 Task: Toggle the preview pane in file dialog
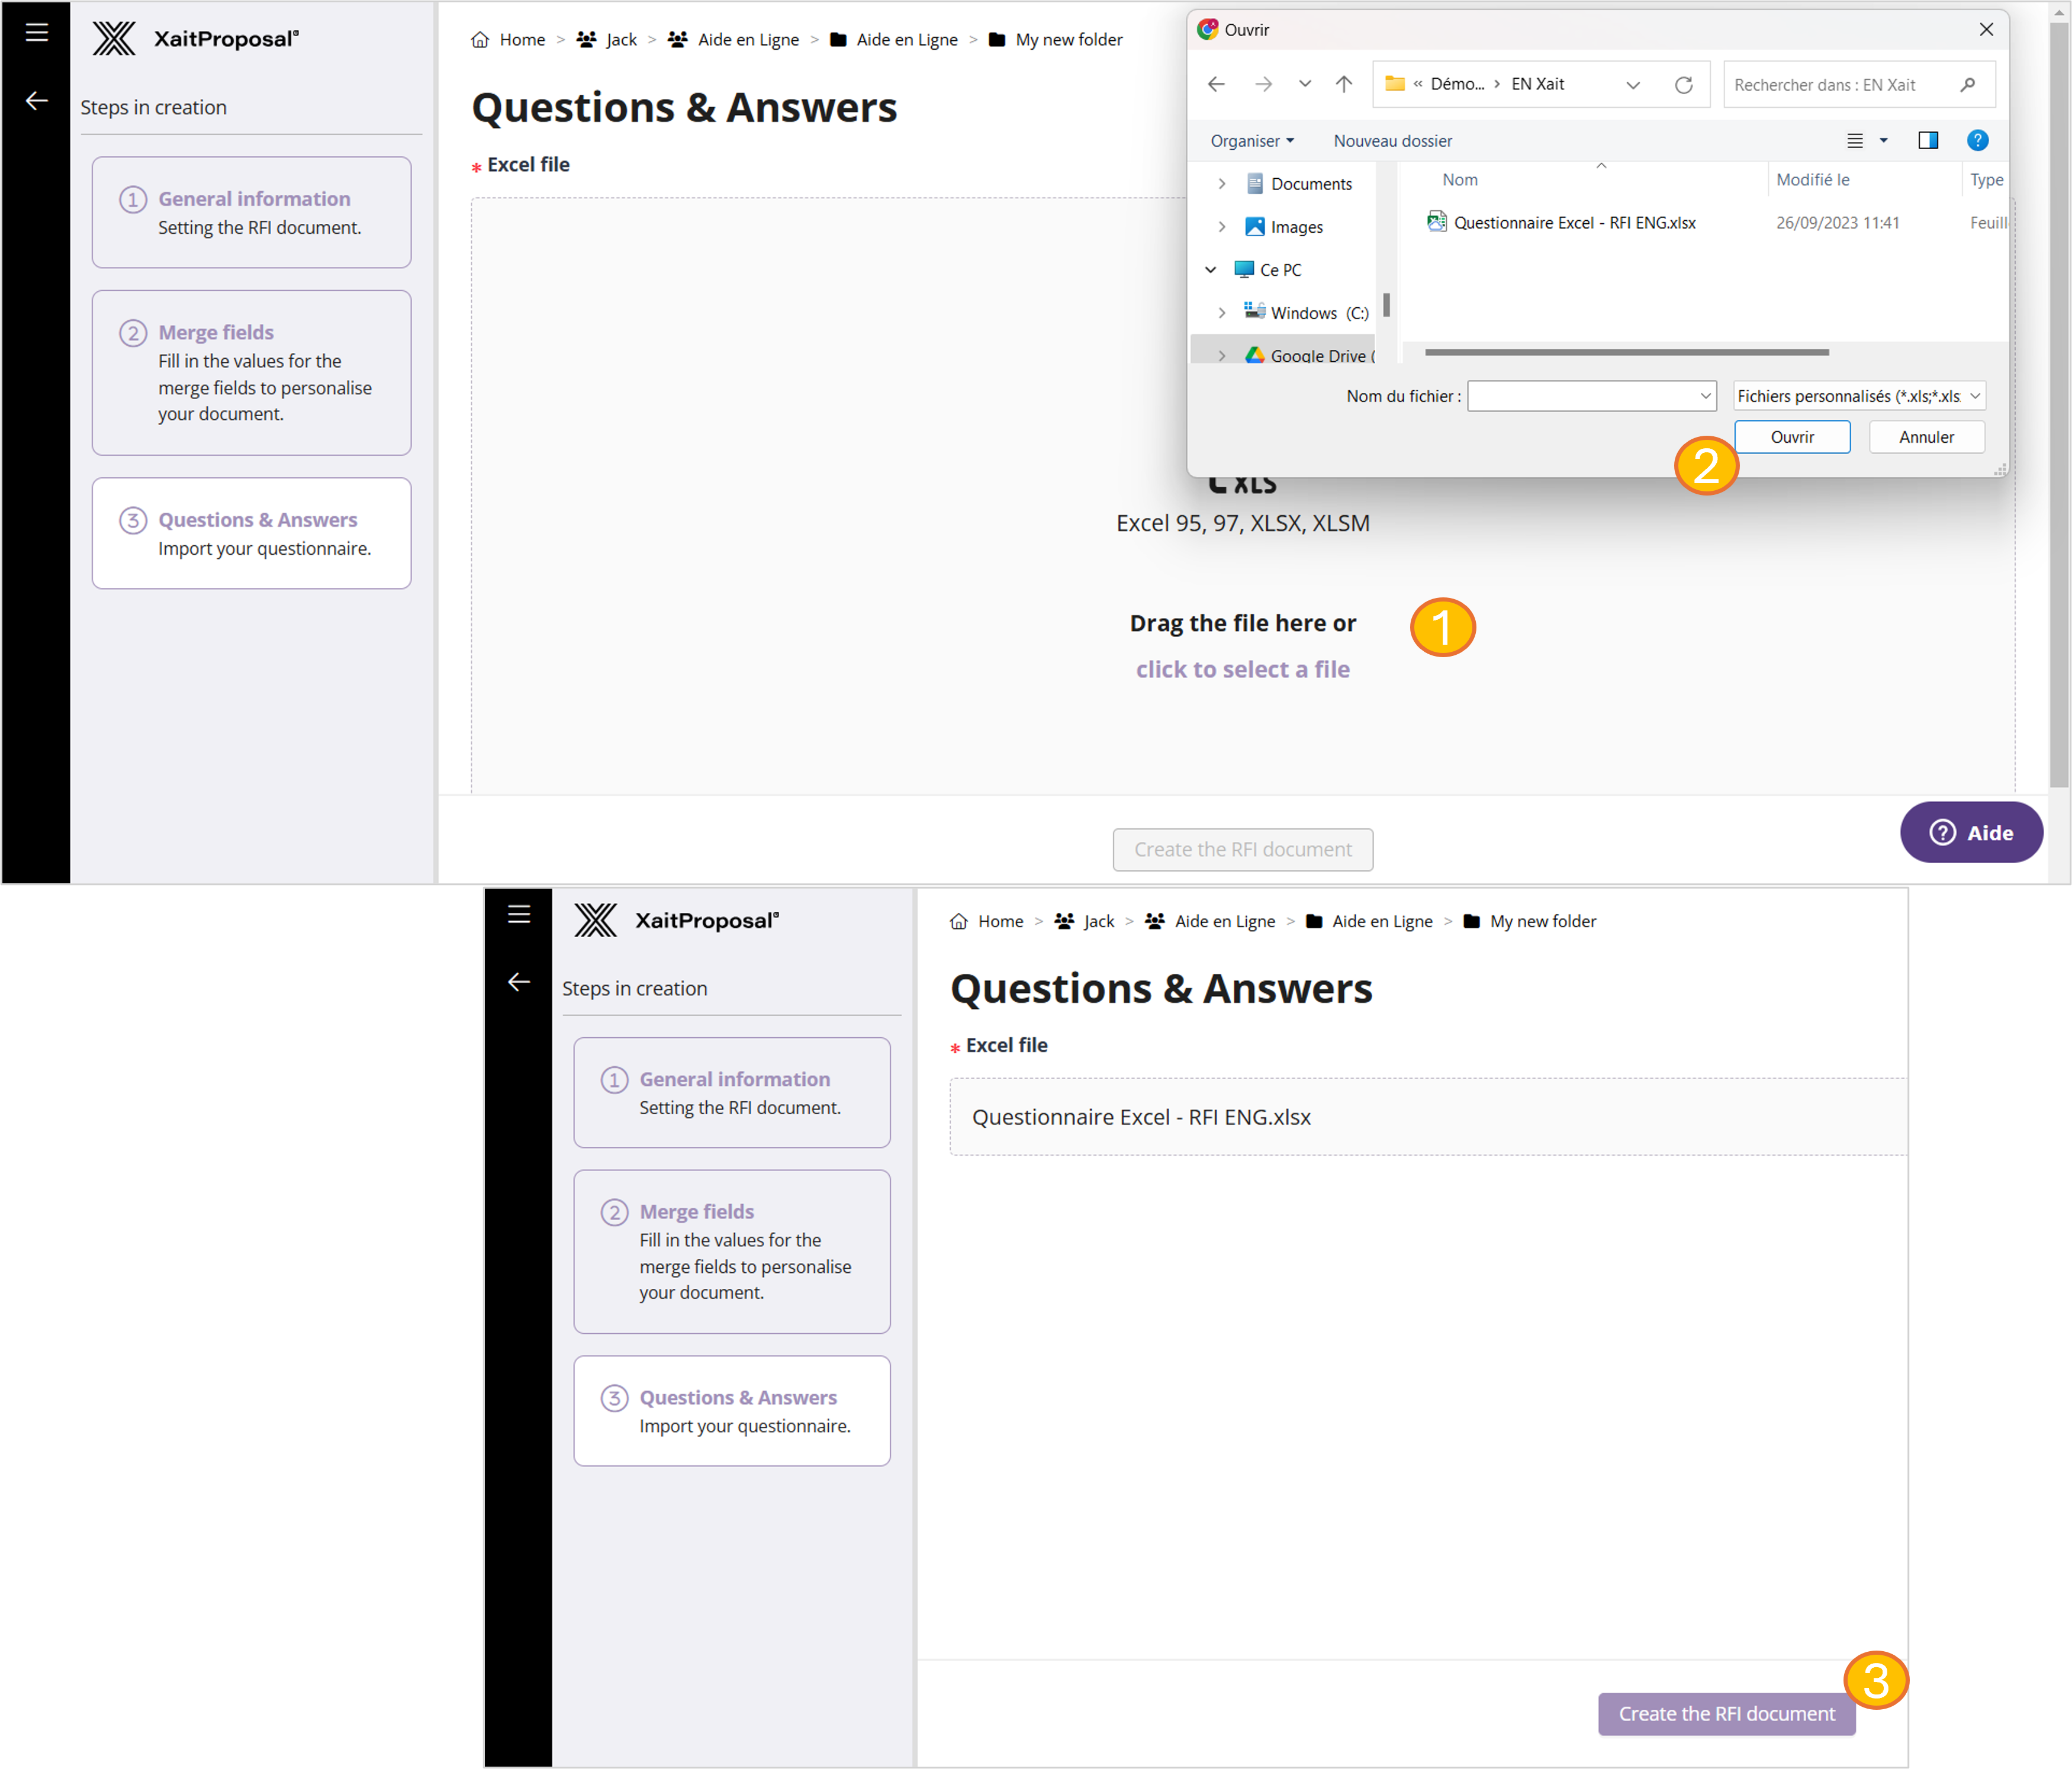[x=1927, y=141]
